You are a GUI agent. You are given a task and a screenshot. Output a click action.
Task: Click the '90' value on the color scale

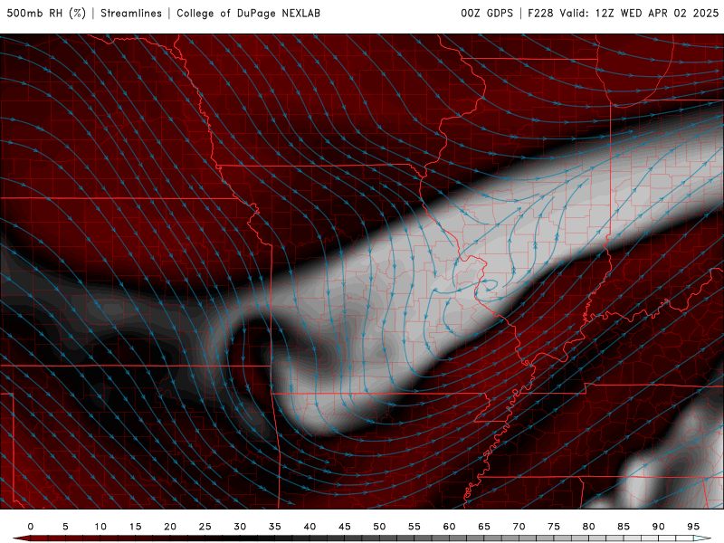[658, 527]
